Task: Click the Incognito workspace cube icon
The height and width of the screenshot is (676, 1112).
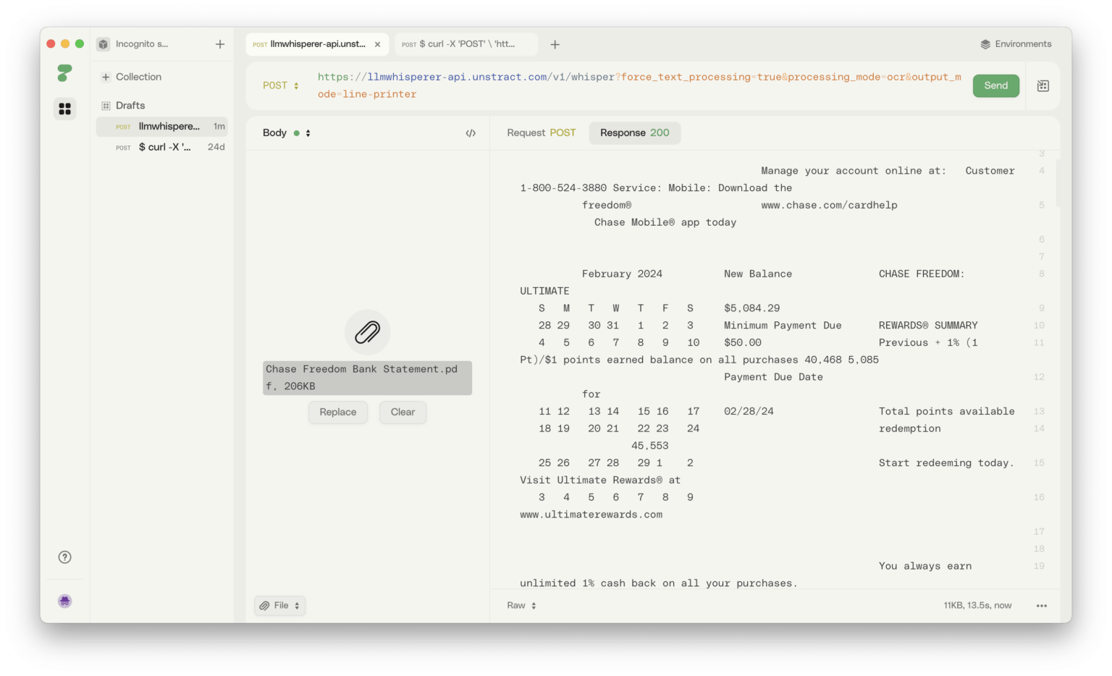Action: coord(102,44)
